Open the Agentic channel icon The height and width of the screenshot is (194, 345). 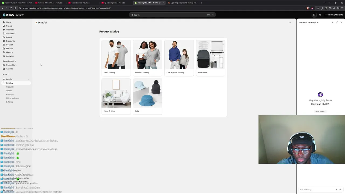coord(4,69)
